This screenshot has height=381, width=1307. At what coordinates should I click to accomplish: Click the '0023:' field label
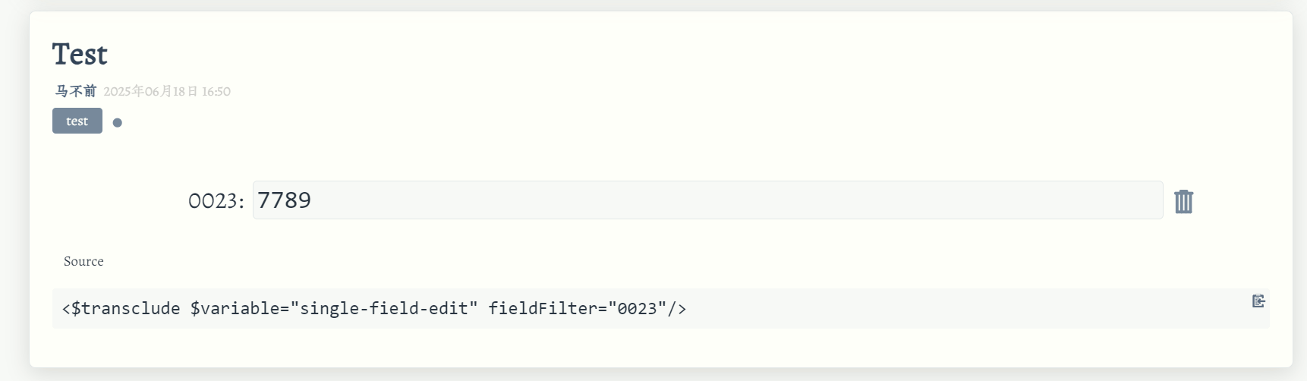[216, 200]
